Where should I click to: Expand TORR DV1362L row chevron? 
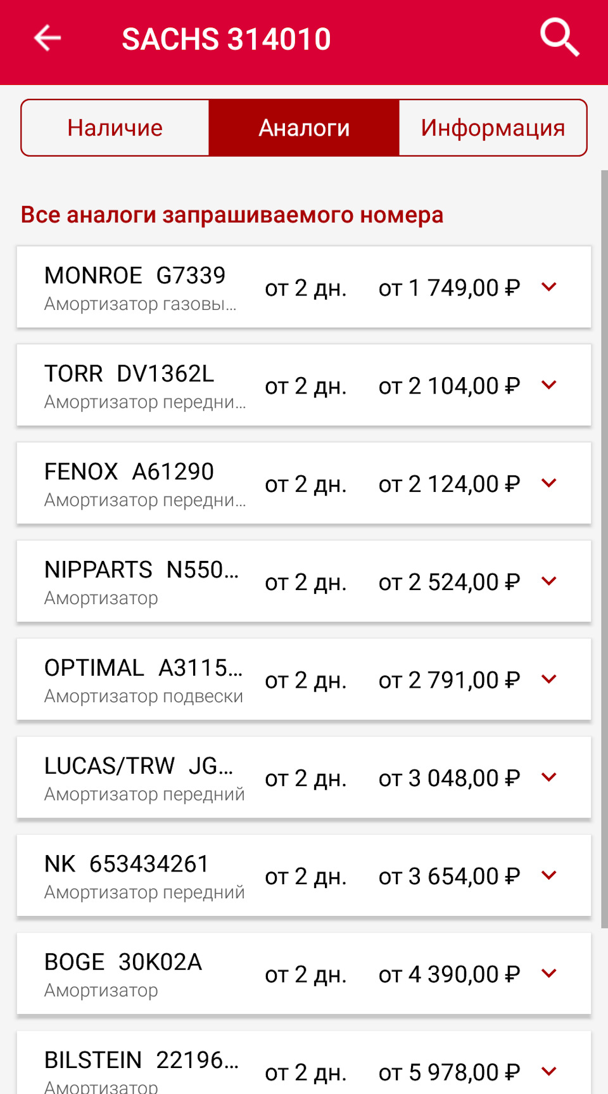coord(549,385)
